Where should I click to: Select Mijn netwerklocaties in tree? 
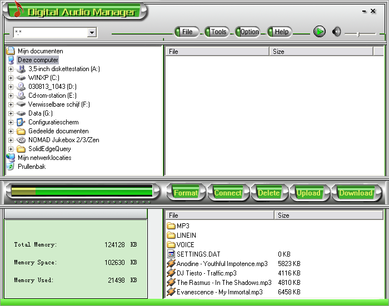(x=44, y=158)
